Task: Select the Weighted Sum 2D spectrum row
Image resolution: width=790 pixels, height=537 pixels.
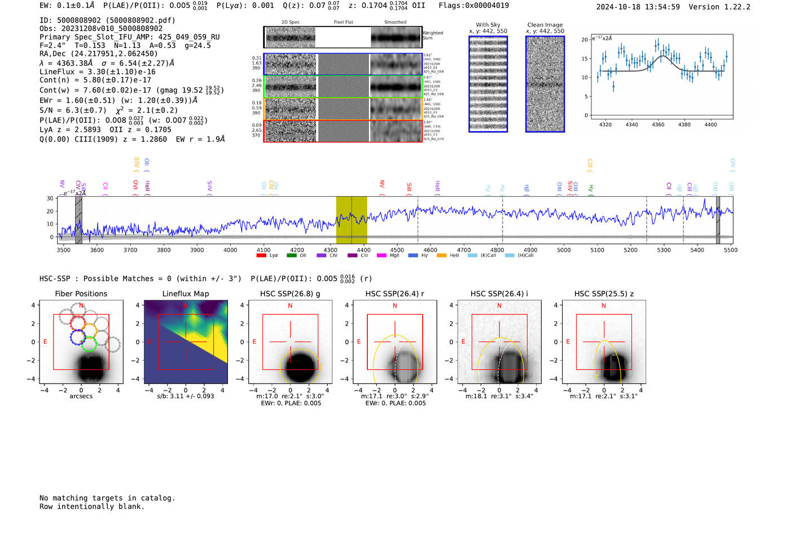Action: click(x=343, y=37)
